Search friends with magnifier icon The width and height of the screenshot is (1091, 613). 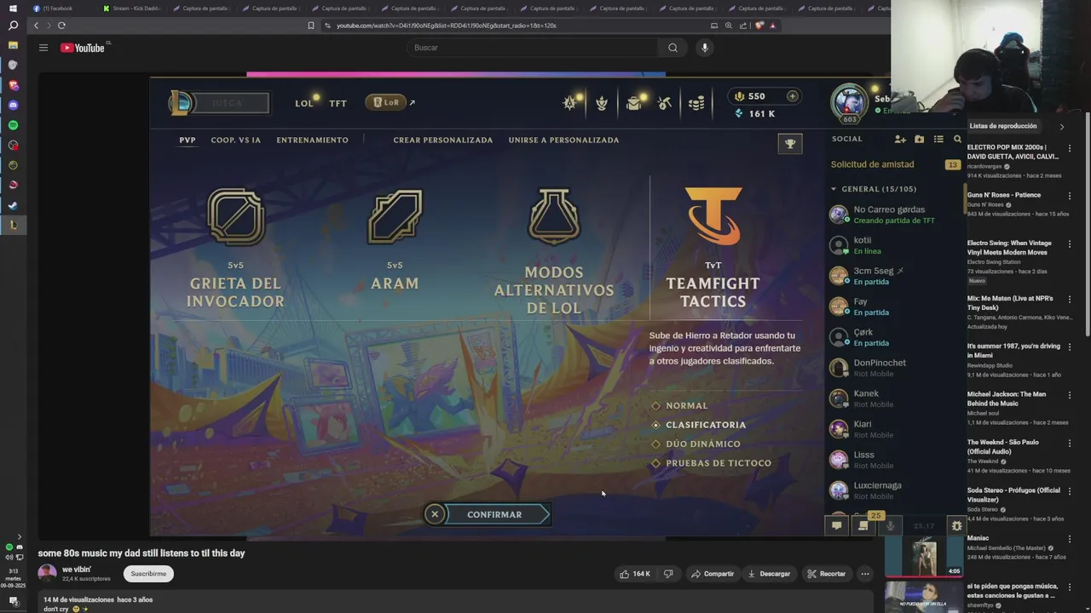pos(957,139)
